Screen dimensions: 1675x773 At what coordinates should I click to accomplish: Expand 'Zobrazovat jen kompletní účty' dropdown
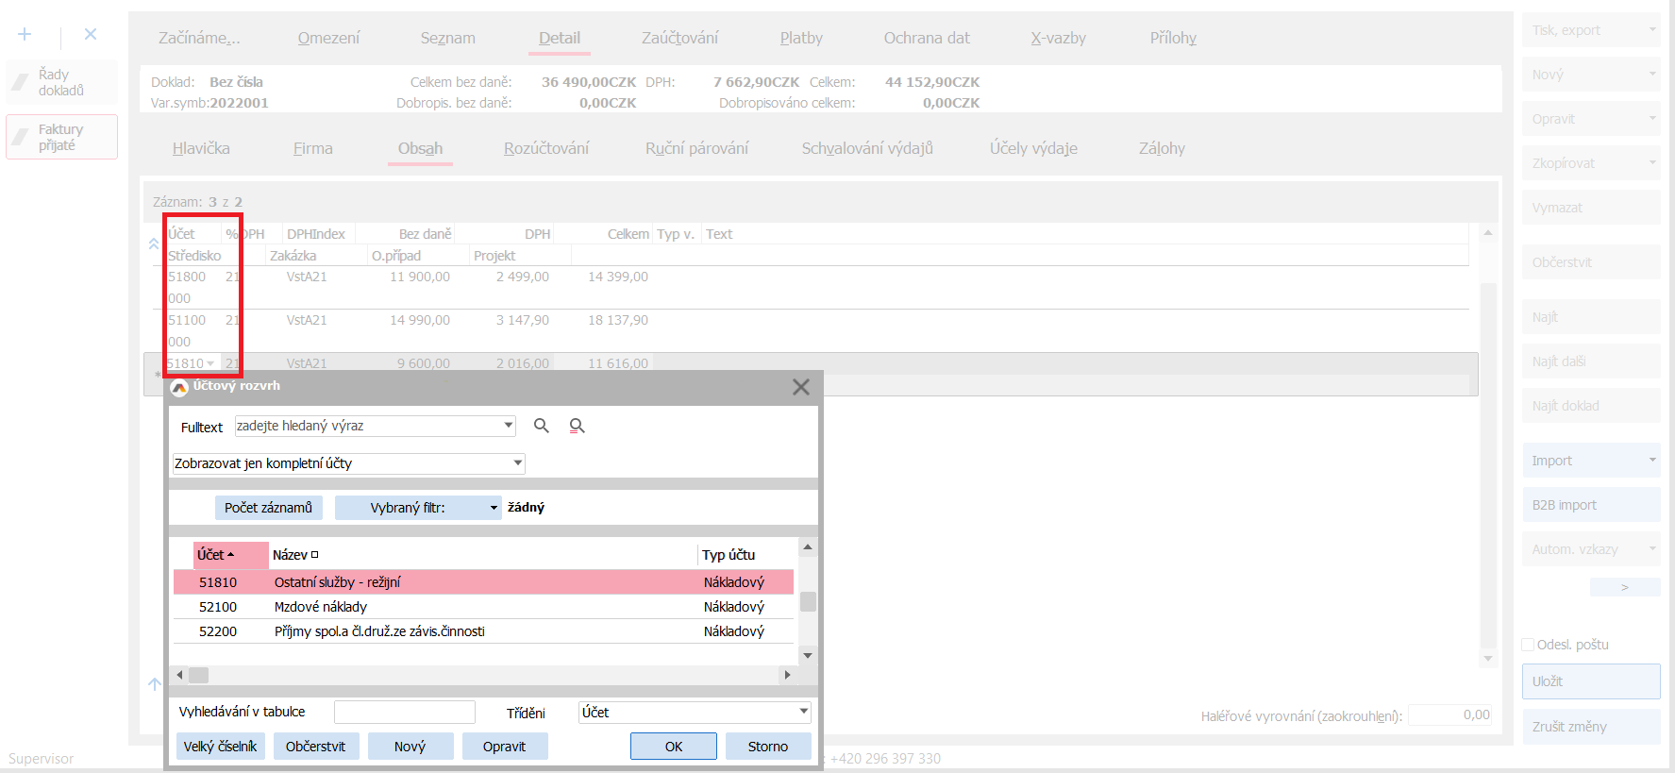coord(517,463)
